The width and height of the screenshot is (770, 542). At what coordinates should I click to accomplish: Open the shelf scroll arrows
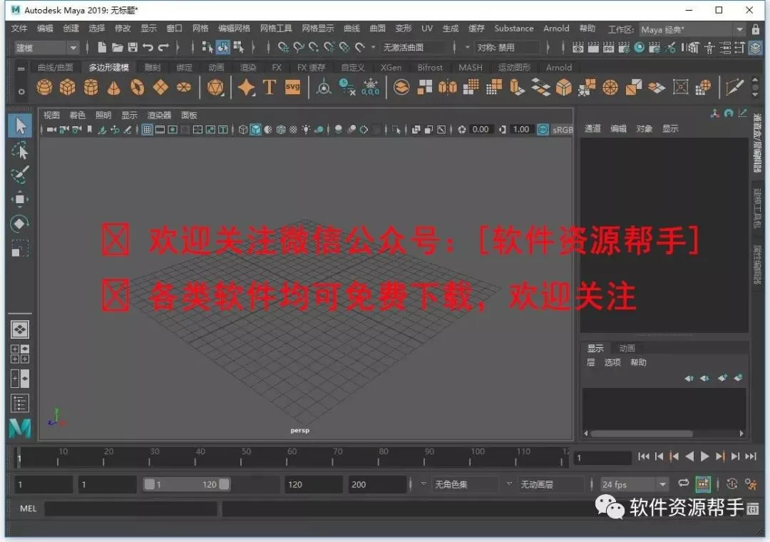pos(755,88)
